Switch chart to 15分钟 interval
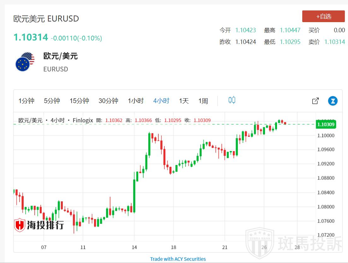This screenshot has height=263, width=348. tap(80, 101)
